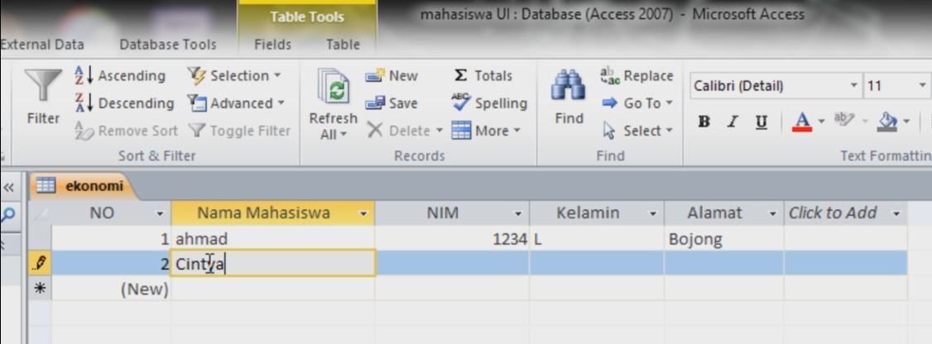Click the Find binoculars icon
Image resolution: width=932 pixels, height=344 pixels.
click(569, 85)
